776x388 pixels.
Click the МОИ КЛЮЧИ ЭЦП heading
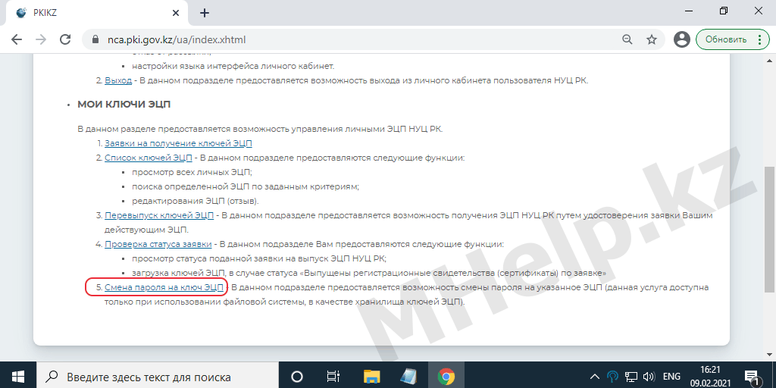point(124,105)
